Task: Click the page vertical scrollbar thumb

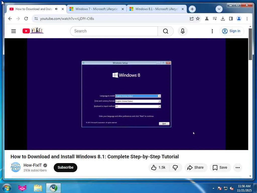Action: point(250,44)
